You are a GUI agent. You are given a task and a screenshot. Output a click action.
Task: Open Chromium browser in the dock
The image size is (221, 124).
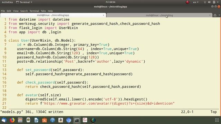click(x=69, y=120)
